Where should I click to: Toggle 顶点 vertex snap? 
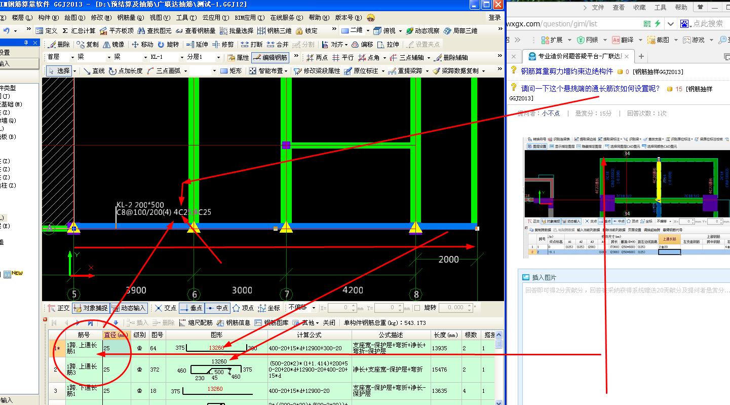point(243,308)
